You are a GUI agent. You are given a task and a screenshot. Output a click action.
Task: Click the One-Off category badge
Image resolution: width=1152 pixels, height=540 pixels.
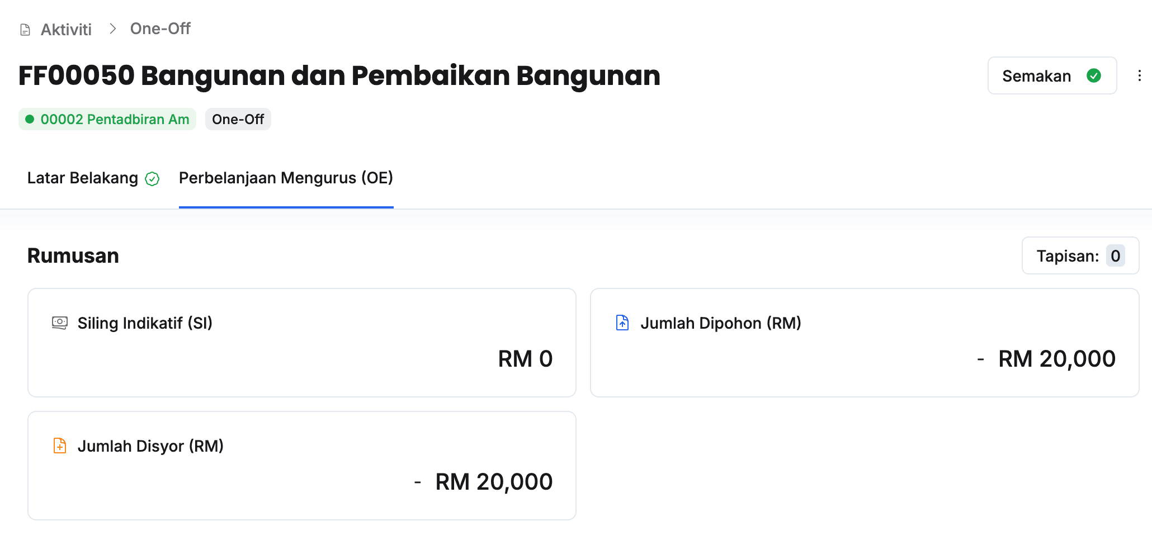point(238,119)
